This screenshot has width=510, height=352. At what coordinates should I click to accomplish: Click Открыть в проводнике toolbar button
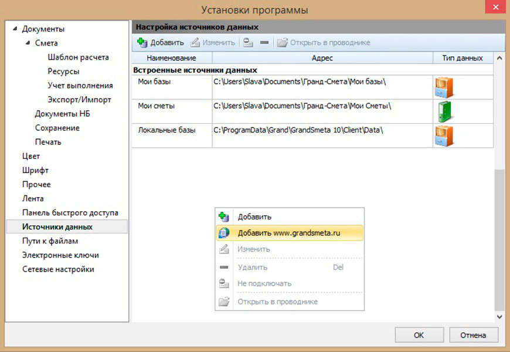point(323,42)
